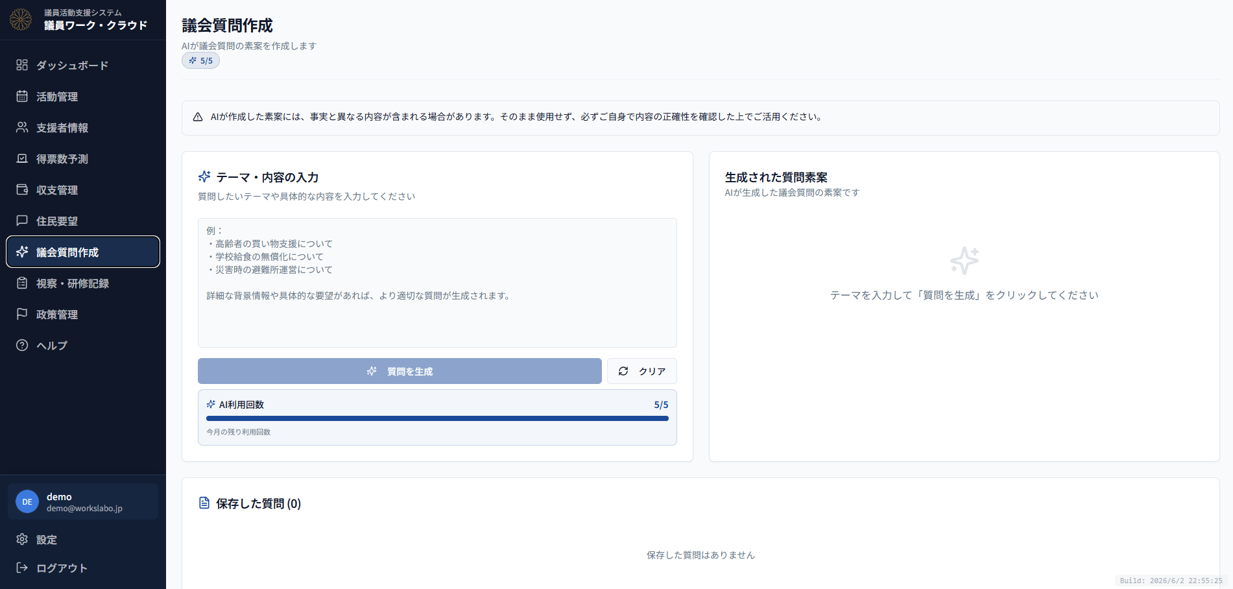The image size is (1233, 589).
Task: Click the テーマを入力して「質問を生成」 placeholder text
Action: coord(964,295)
